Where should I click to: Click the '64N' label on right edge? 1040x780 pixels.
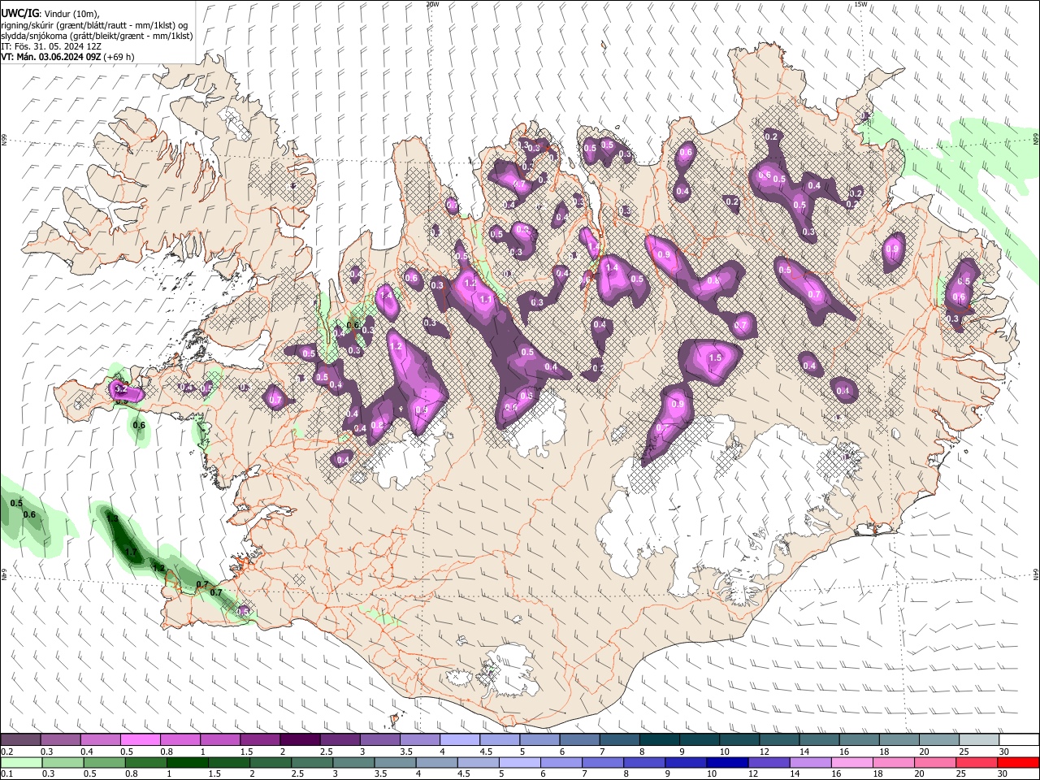[x=1036, y=574]
